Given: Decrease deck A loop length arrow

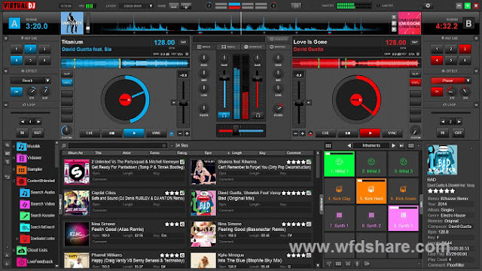Looking at the screenshot, I should click(x=22, y=122).
